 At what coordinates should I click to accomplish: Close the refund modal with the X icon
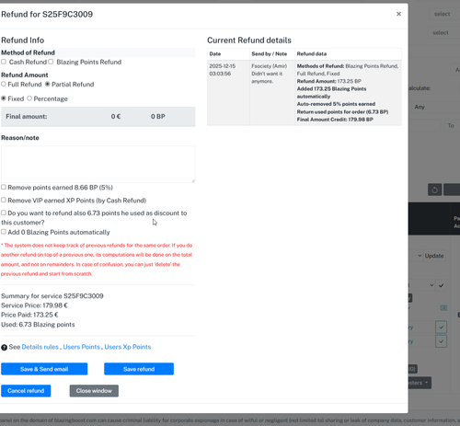(398, 14)
